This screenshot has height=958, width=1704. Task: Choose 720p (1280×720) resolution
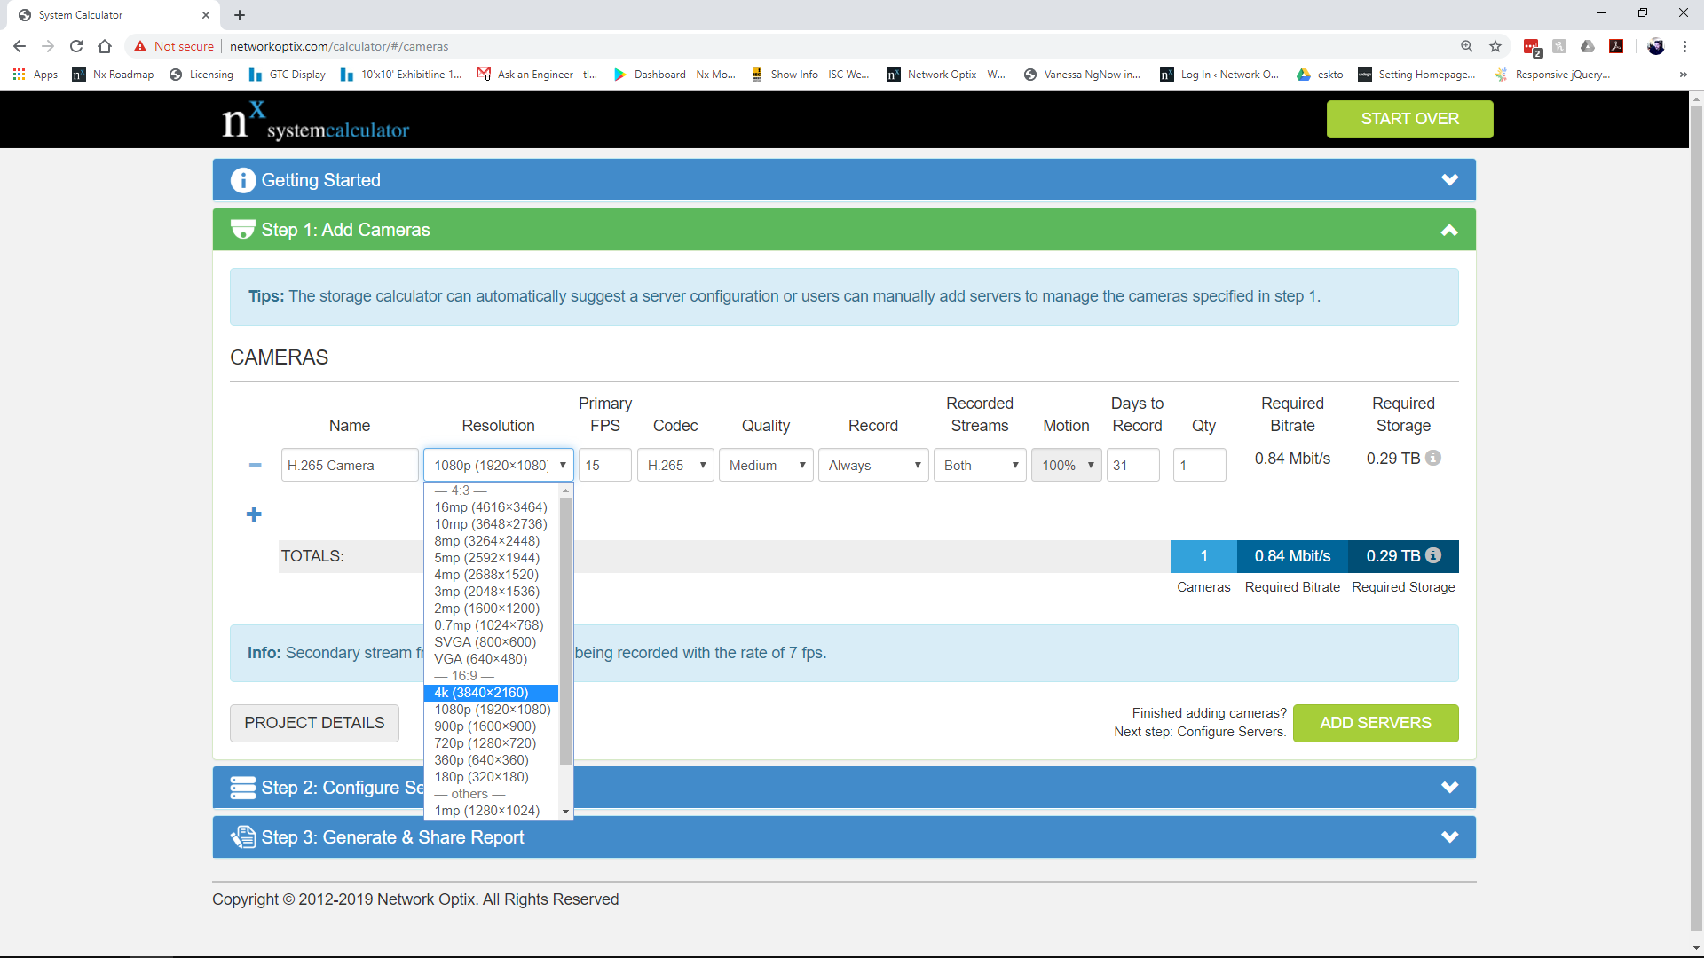tap(491, 743)
